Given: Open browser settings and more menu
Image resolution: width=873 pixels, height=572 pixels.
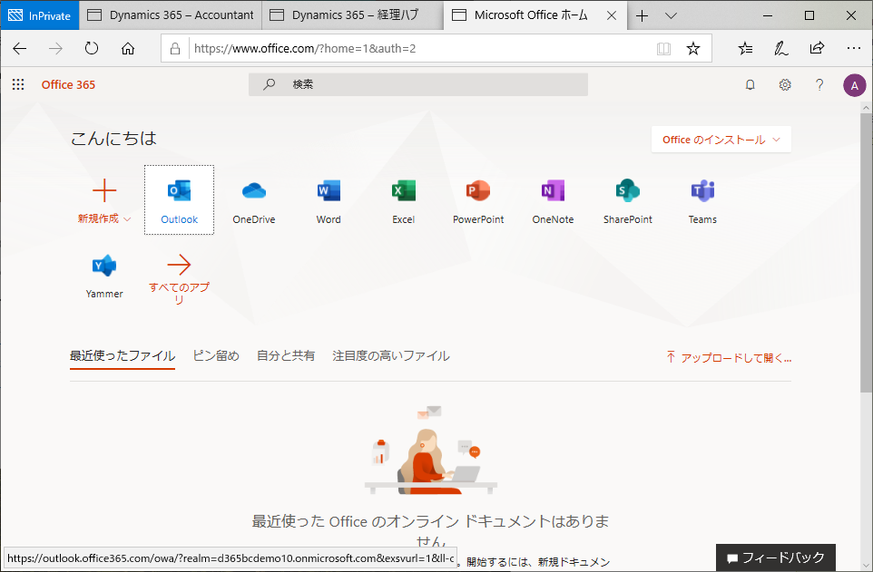Looking at the screenshot, I should pos(853,48).
